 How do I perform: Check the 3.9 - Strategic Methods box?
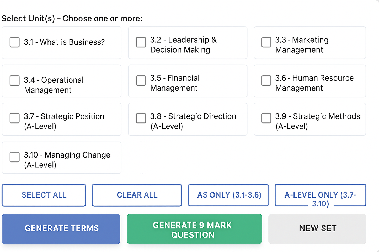[x=266, y=119]
